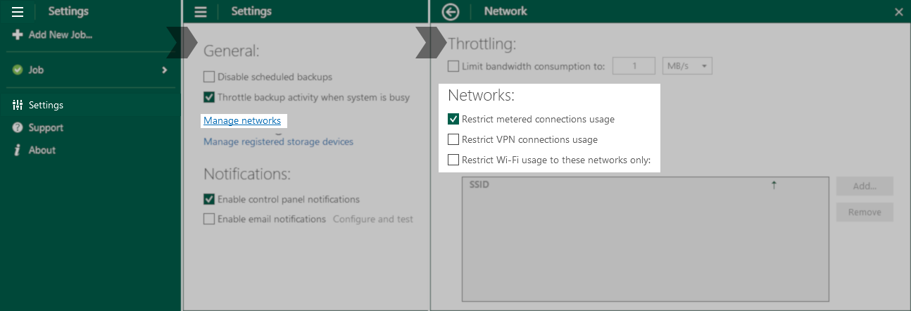Check Limit bandwidth consumption to

[453, 67]
